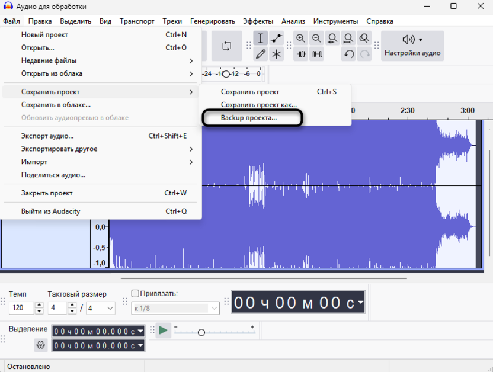Click the Fit project to width icon
The image size is (493, 372).
348,38
